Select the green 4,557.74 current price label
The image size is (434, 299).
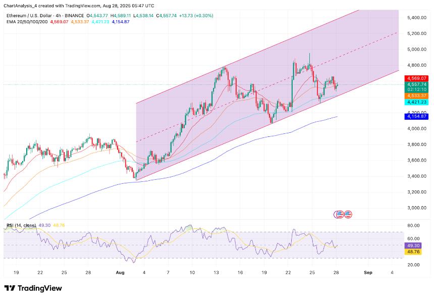tap(416, 84)
